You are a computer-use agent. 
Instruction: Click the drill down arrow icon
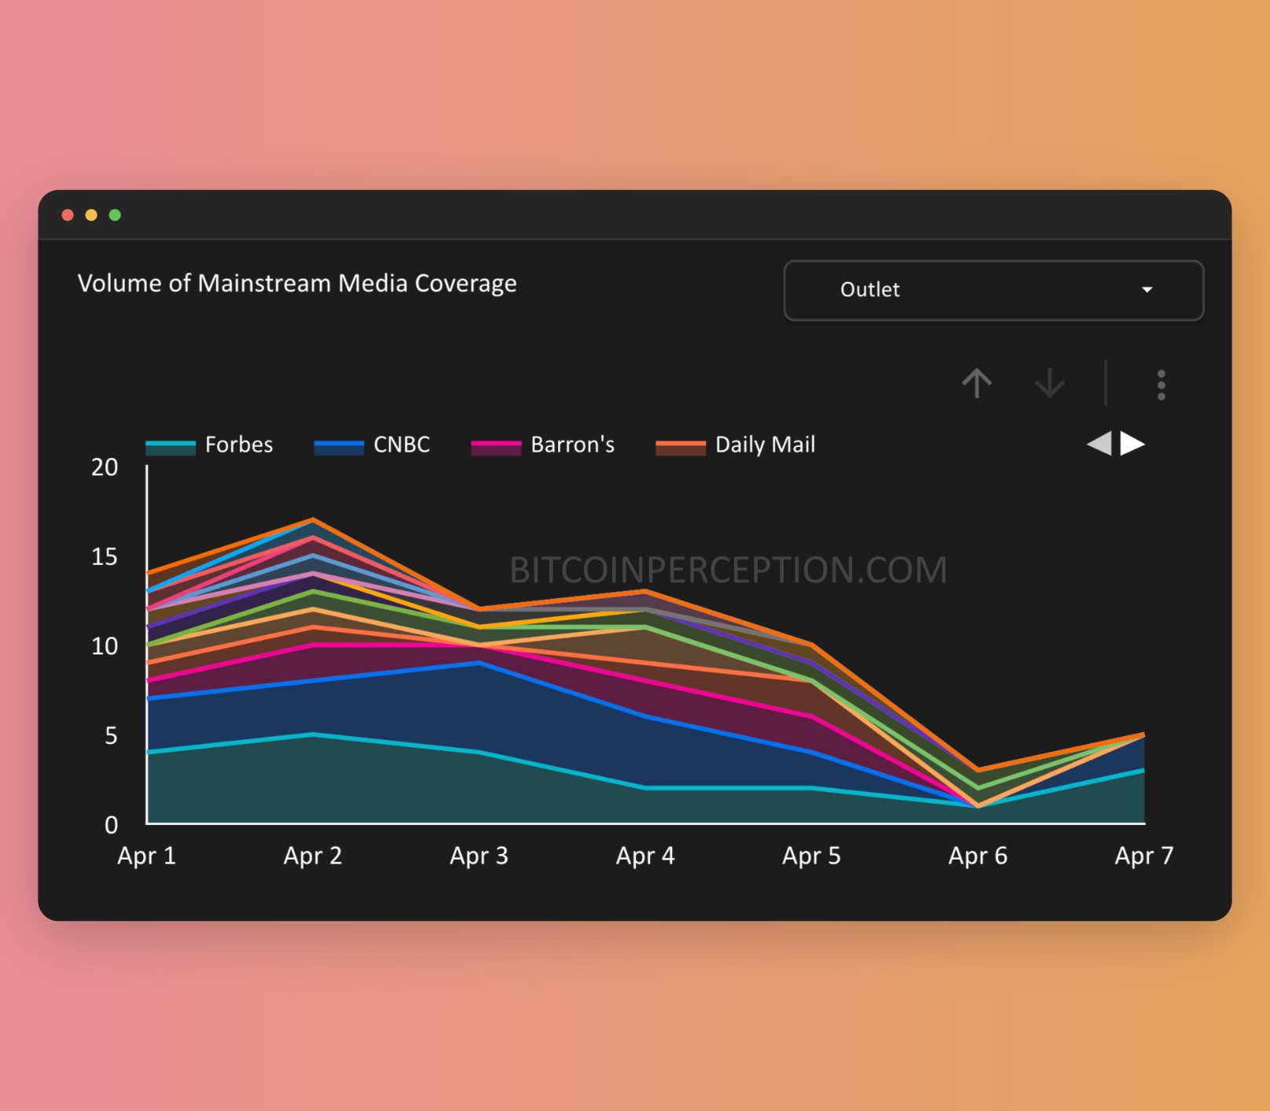point(1049,383)
